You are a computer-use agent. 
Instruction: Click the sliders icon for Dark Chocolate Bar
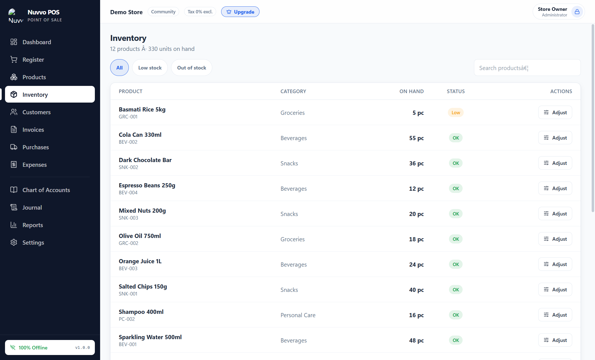pyautogui.click(x=546, y=163)
